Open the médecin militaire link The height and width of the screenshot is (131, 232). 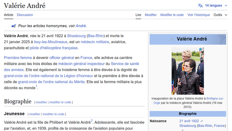pos(95,42)
